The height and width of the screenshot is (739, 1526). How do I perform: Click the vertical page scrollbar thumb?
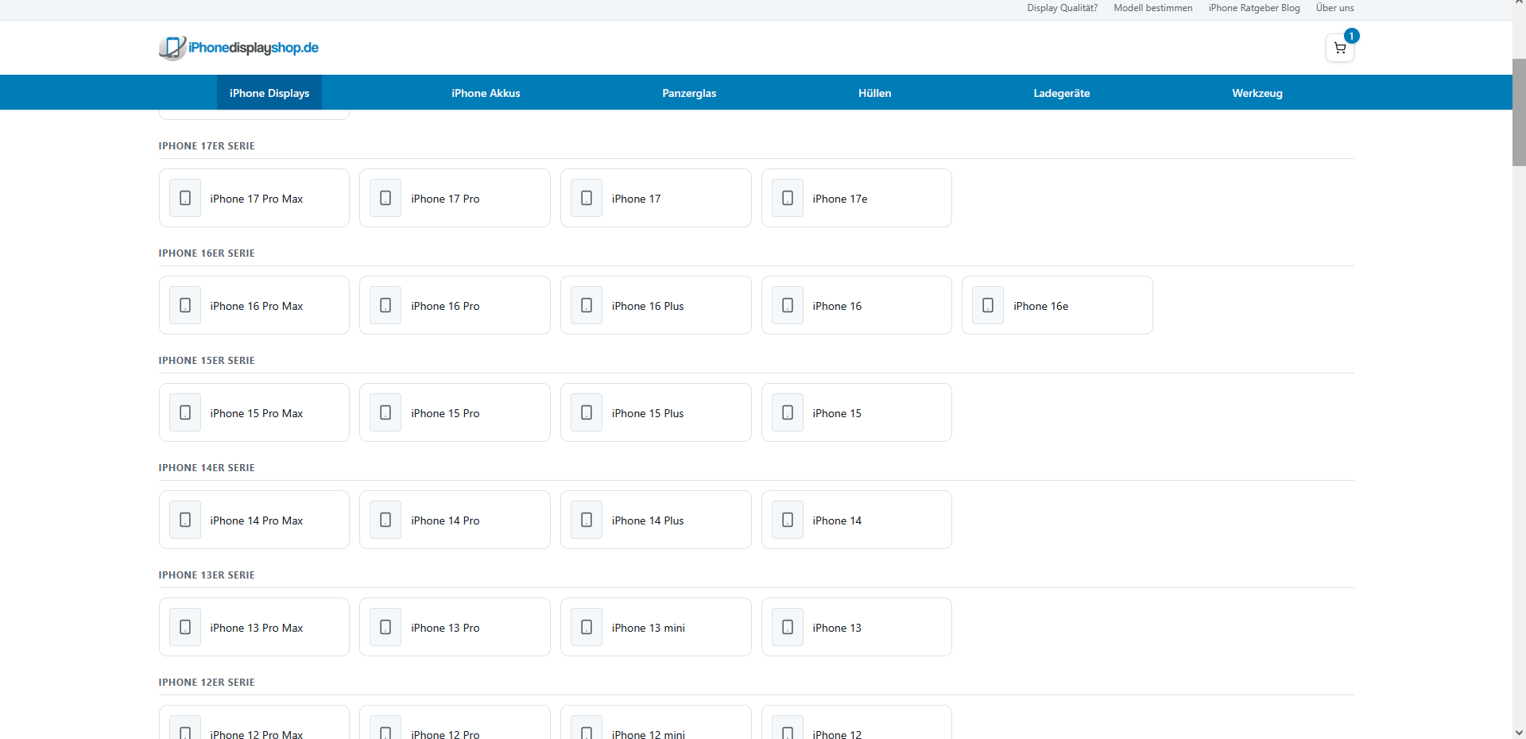(x=1519, y=112)
